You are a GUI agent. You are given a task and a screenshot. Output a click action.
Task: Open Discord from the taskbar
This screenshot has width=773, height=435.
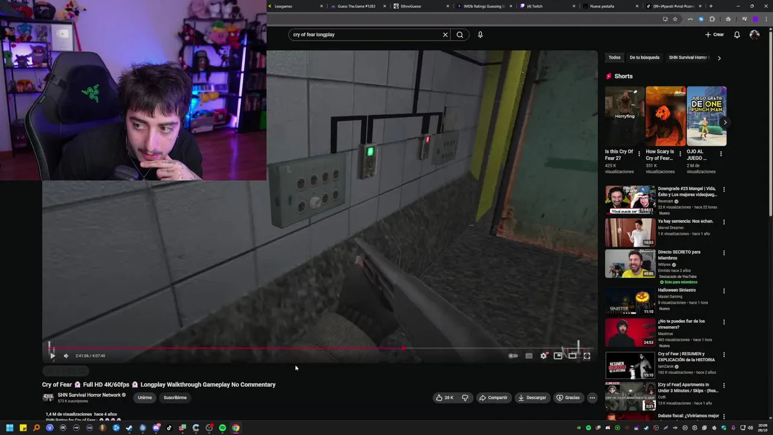click(156, 428)
